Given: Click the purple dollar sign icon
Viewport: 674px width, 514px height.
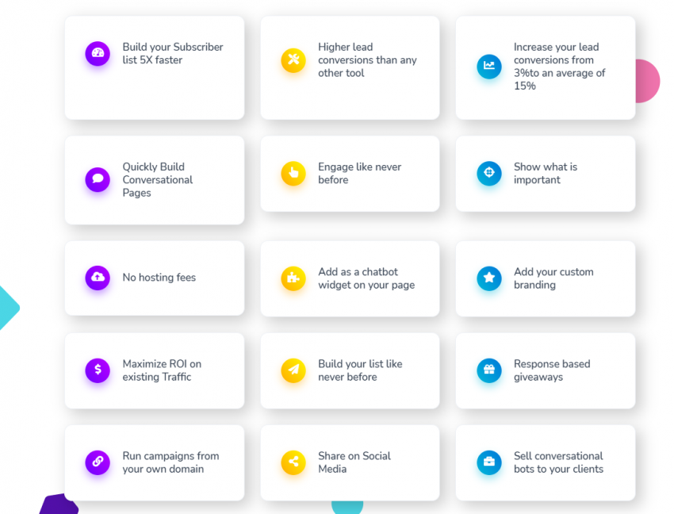Looking at the screenshot, I should tap(98, 370).
